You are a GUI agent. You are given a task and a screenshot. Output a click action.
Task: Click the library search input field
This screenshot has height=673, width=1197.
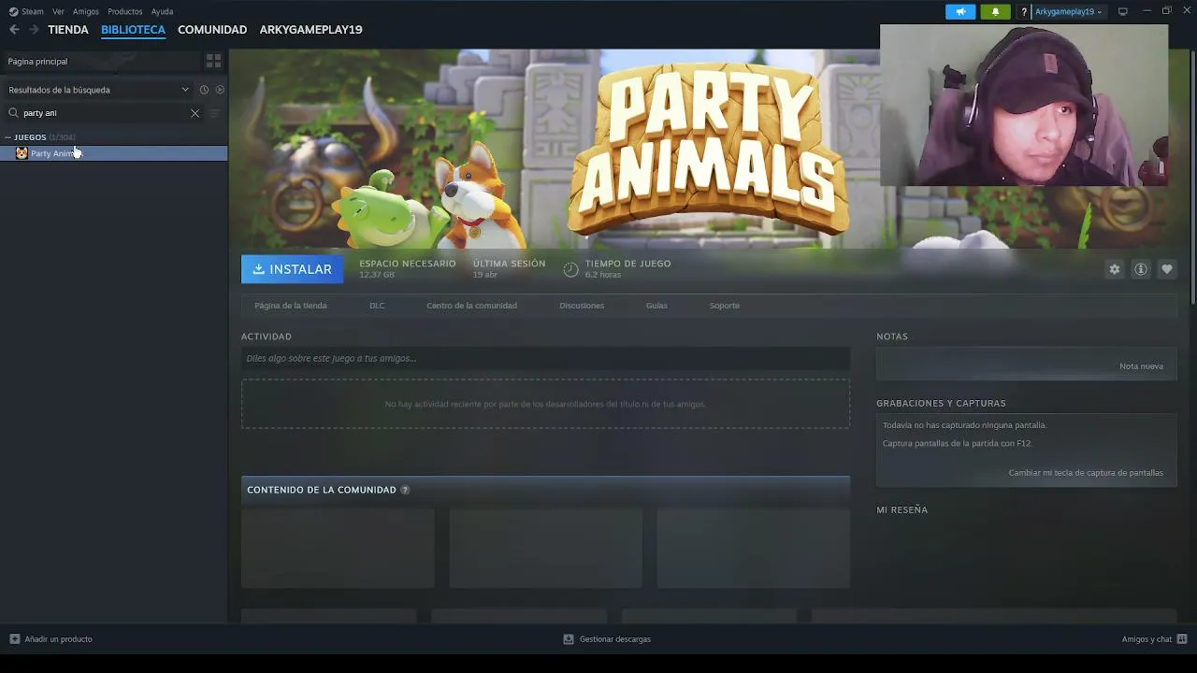click(105, 113)
